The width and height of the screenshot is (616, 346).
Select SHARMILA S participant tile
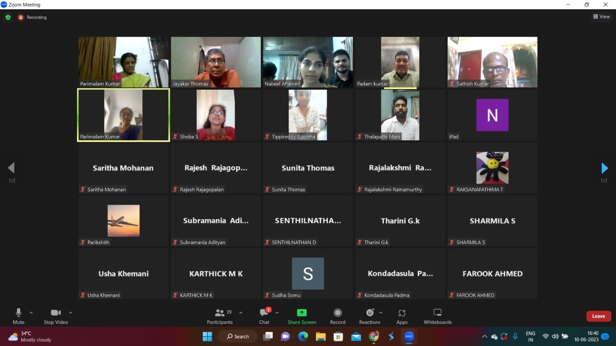(492, 221)
